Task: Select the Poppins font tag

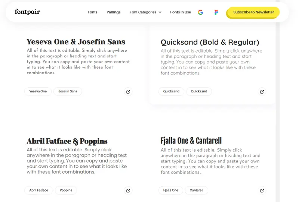Action: point(66,190)
